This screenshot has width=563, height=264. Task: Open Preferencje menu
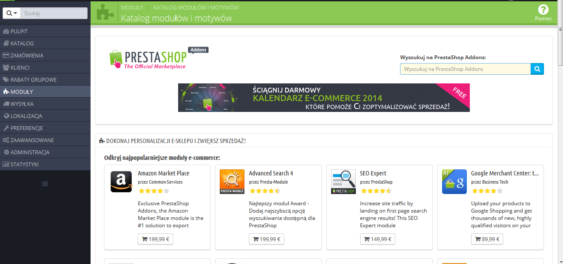tap(45, 128)
